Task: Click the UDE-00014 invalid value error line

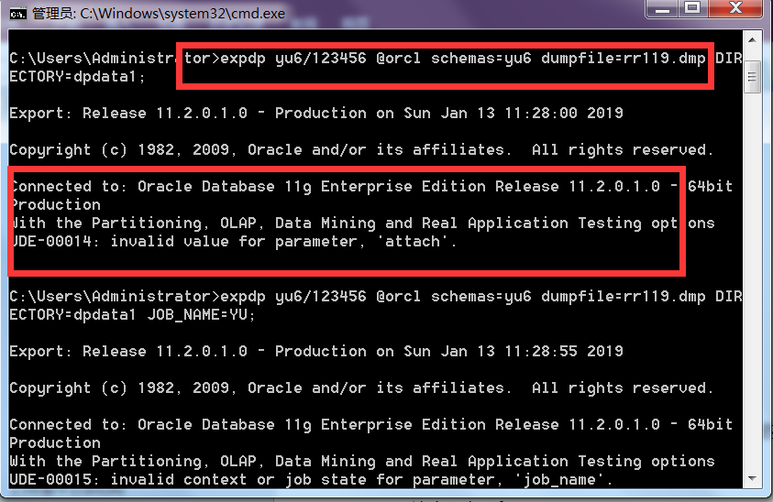Action: click(233, 242)
